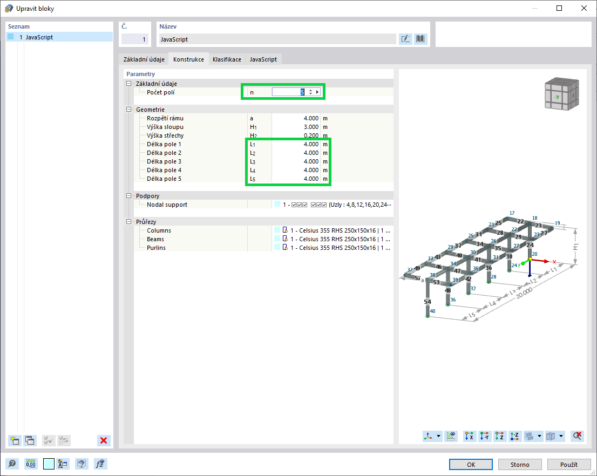Open dropdown arrow beside axes icon
597x476 pixels.
coord(439,436)
